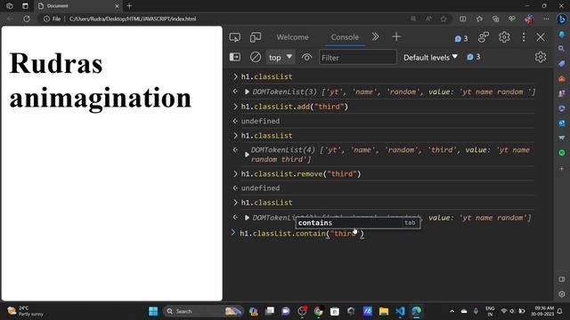This screenshot has width=570, height=320.
Task: Open Windows Start menu
Action: (x=153, y=311)
